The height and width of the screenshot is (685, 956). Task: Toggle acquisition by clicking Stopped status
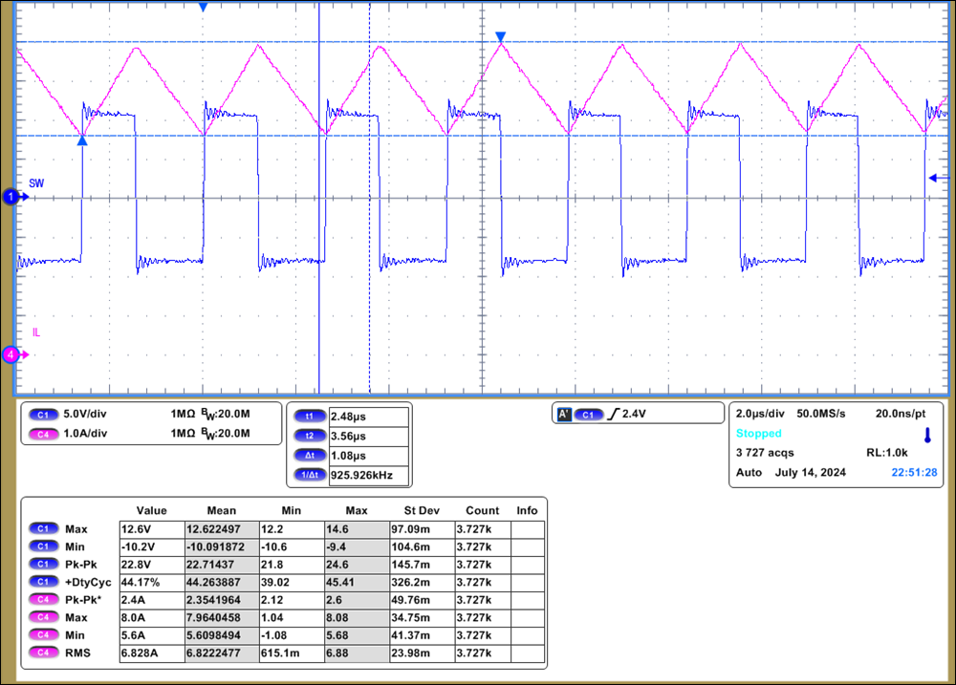[x=760, y=433]
